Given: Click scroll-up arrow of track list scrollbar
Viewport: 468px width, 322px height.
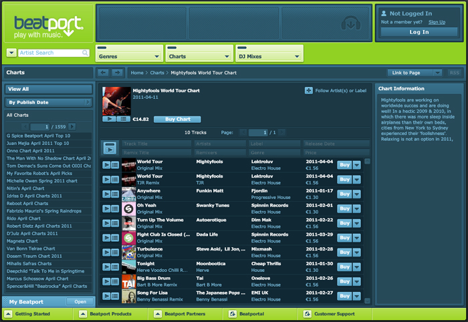Looking at the screenshot, I should [368, 161].
